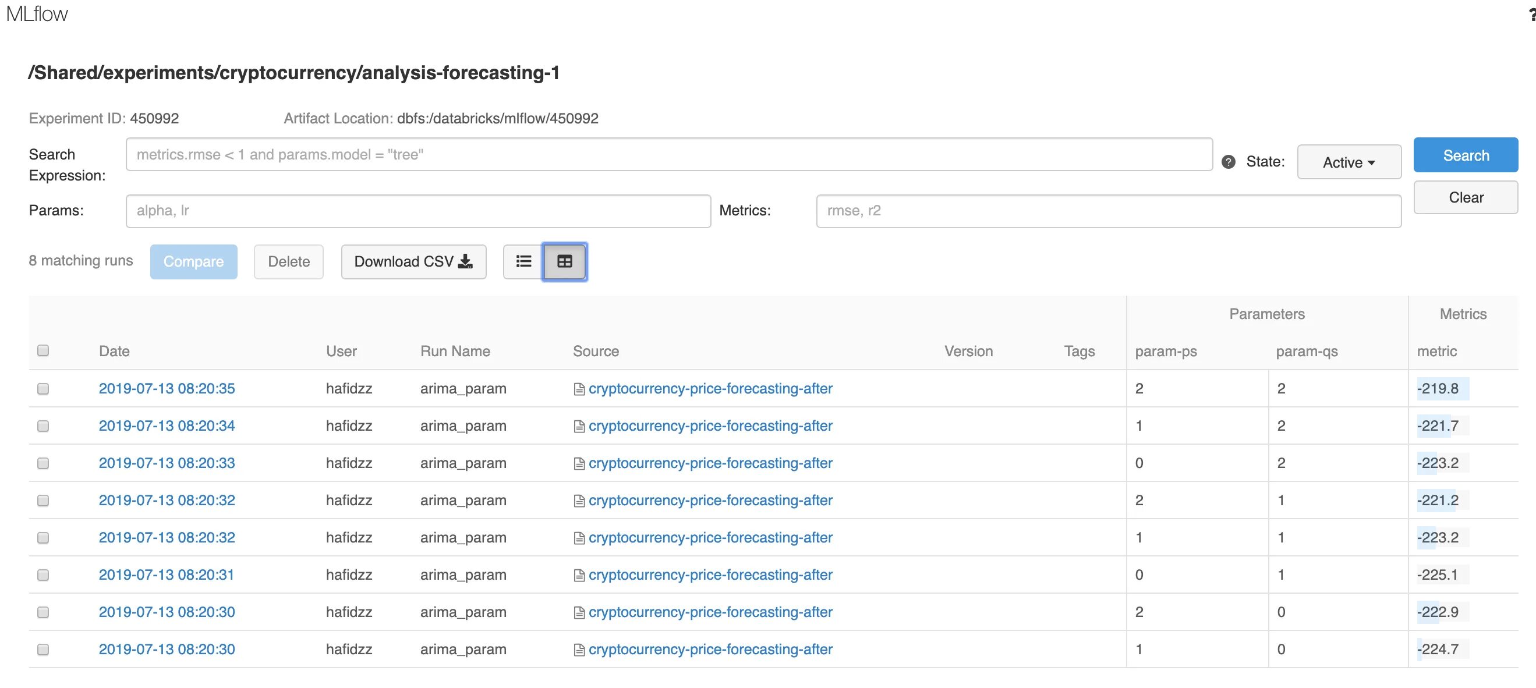Toggle select-all runs checkbox in header
This screenshot has width=1536, height=688.
pos(43,350)
